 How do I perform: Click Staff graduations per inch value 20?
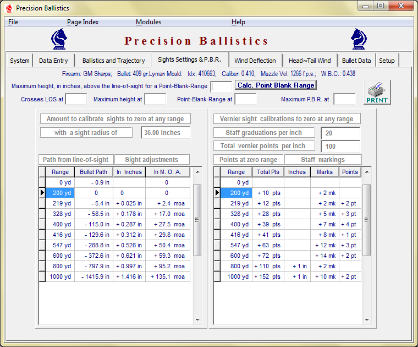pyautogui.click(x=340, y=133)
